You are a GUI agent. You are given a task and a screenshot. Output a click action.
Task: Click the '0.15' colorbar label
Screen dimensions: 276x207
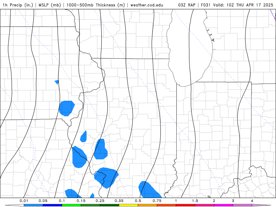[x=81, y=201]
